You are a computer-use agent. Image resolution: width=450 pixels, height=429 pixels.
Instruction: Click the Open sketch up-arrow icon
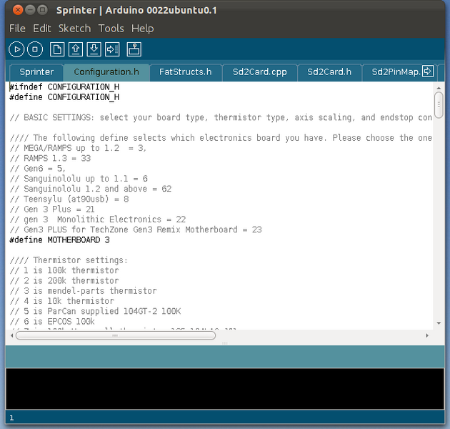point(76,49)
